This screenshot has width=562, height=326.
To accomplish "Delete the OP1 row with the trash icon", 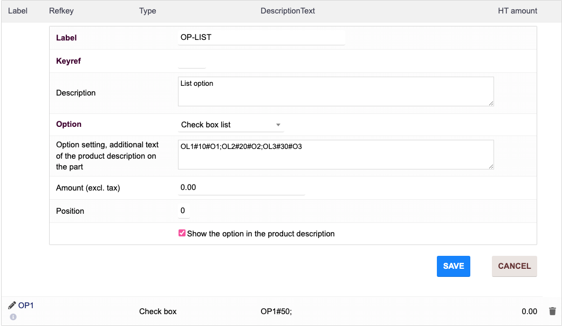I will pyautogui.click(x=552, y=311).
